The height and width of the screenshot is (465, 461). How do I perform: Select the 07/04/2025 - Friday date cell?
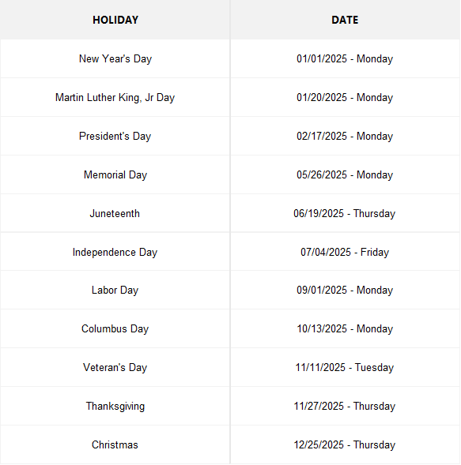(345, 252)
